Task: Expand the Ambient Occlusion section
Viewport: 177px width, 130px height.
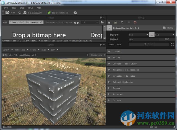Action: 141,82
